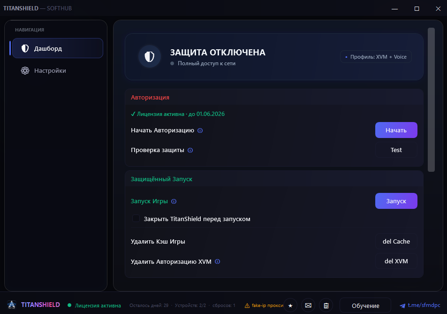The height and width of the screenshot is (314, 447).
Task: Click the Запуск Игры label
Action: [x=149, y=201]
